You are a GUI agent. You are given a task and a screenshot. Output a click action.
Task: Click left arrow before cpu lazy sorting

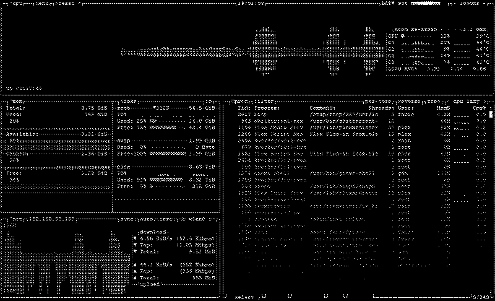pyautogui.click(x=448, y=102)
